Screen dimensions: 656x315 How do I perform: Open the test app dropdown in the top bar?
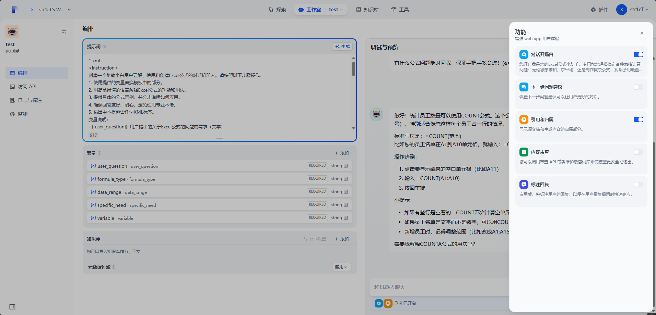click(x=336, y=10)
